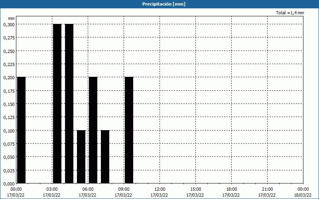319x199 pixels.
Task: Click the 0,150 y-axis value
Action: pos(9,104)
